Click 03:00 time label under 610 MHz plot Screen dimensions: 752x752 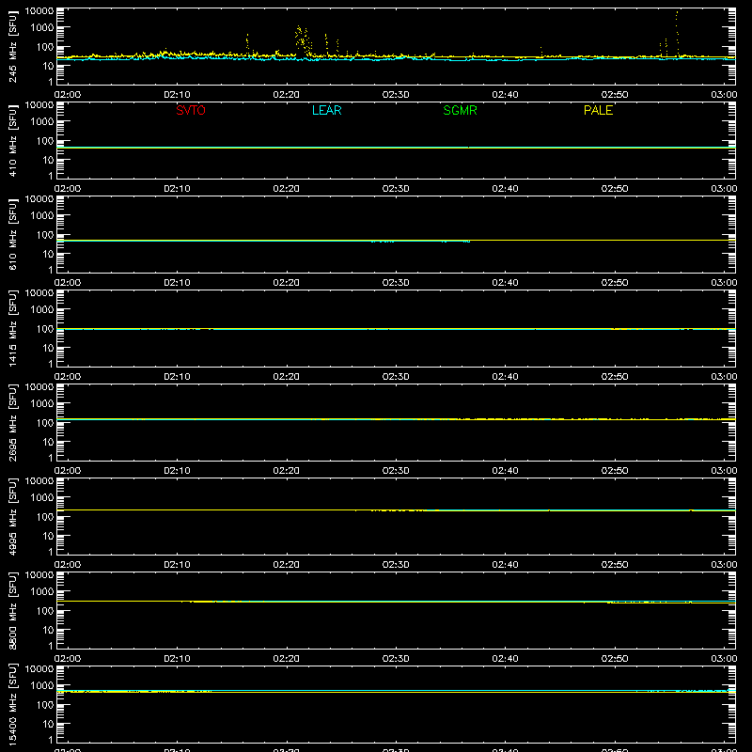[724, 283]
